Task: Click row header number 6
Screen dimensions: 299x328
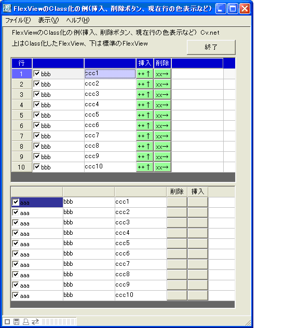Action: click(x=22, y=126)
